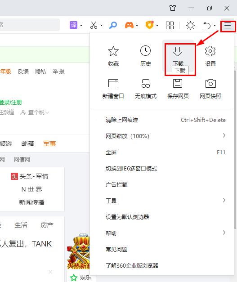
Task: Click the scissors screenshot icon
Action: point(94,25)
